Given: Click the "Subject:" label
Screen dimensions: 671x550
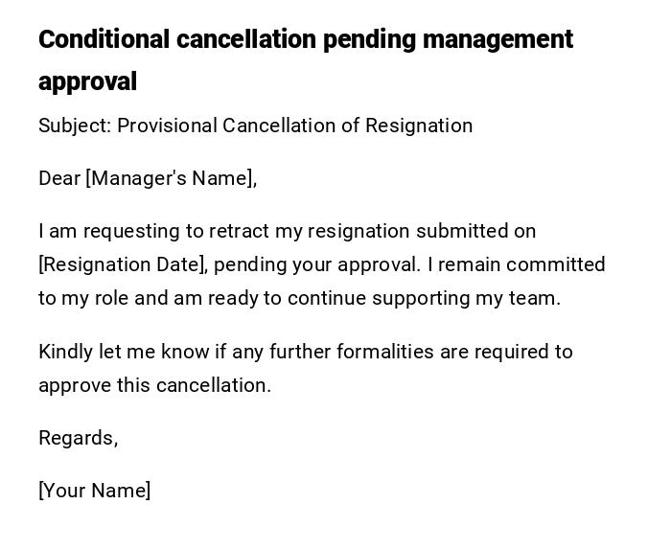Looking at the screenshot, I should [74, 126].
